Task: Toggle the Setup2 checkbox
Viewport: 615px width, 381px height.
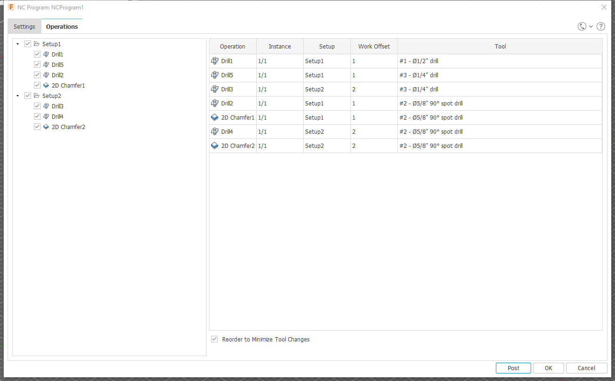Action: tap(28, 95)
